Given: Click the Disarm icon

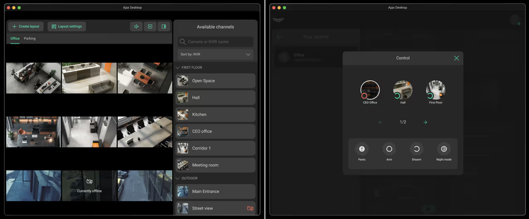Looking at the screenshot, I should (x=416, y=149).
